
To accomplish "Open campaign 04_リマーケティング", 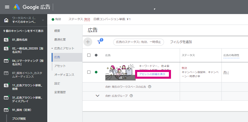I will tap(28, 62).
